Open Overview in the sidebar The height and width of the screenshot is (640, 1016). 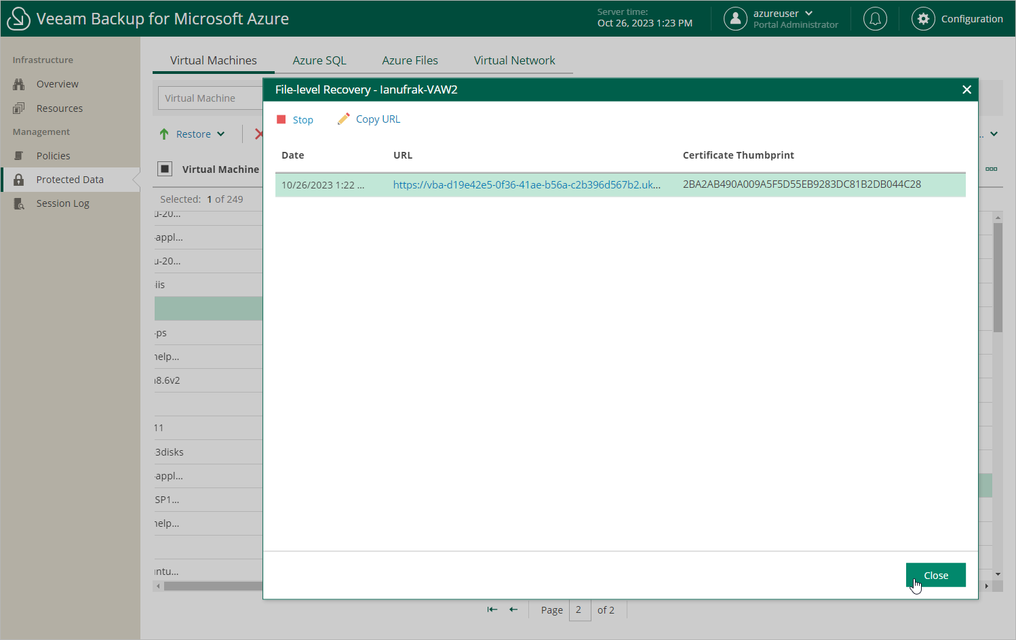click(x=57, y=84)
